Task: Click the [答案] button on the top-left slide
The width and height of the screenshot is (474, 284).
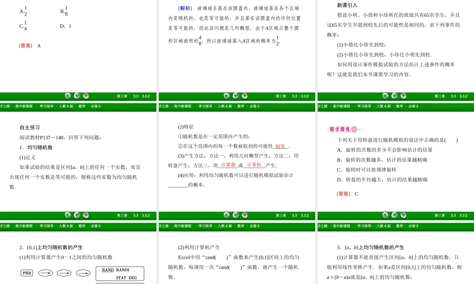Action: click(25, 46)
